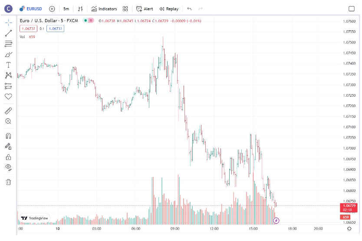Hide all drawings with eye icon
The image size is (362, 241).
8,167
